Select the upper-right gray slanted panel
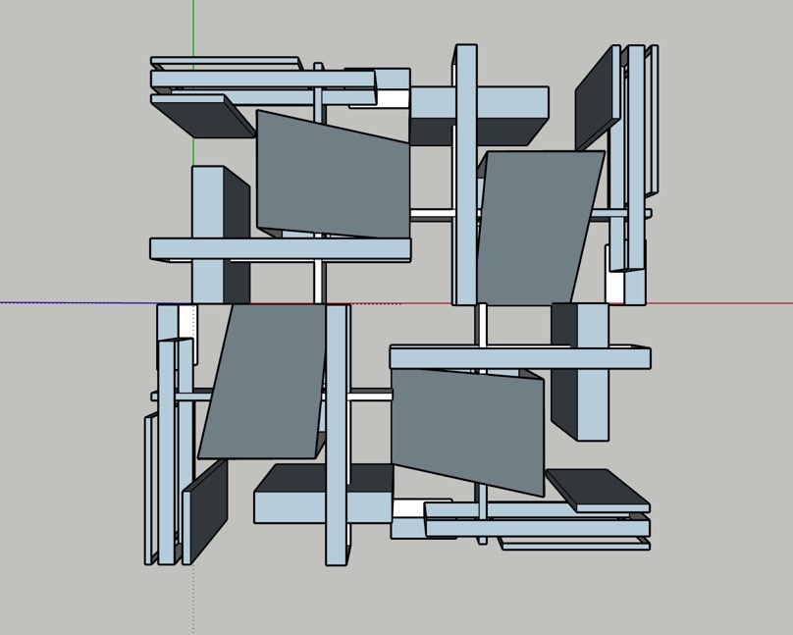This screenshot has height=635, width=793. [538, 226]
